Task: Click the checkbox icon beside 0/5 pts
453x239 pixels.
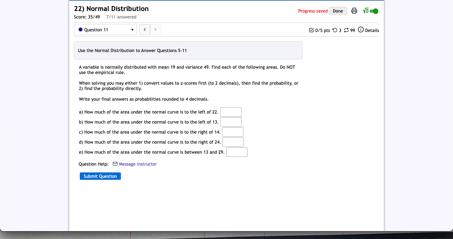Action: [312, 30]
